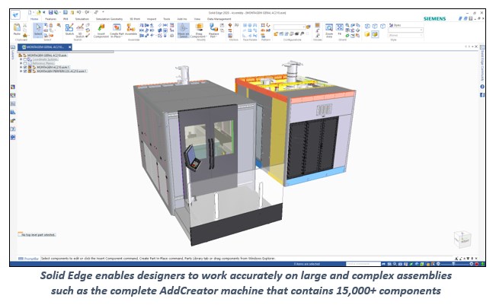Open Create Part In-Place dropdown arrow
The image size is (496, 305).
coord(120,37)
